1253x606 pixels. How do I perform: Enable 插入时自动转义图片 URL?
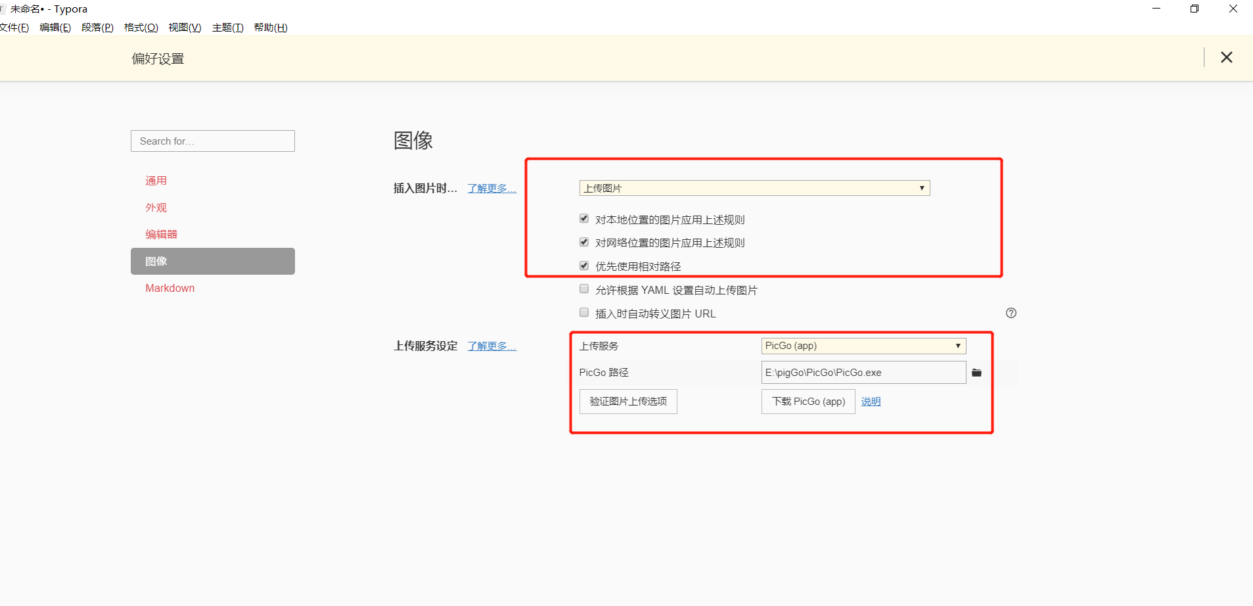pyautogui.click(x=583, y=312)
